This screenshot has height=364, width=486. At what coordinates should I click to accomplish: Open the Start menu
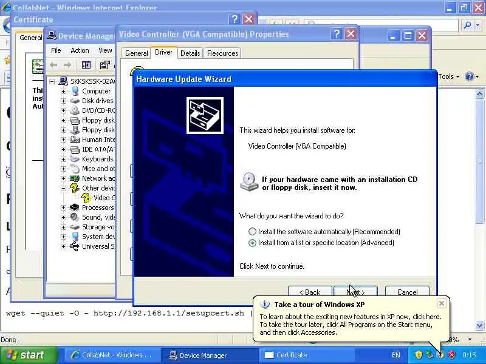[x=29, y=355]
